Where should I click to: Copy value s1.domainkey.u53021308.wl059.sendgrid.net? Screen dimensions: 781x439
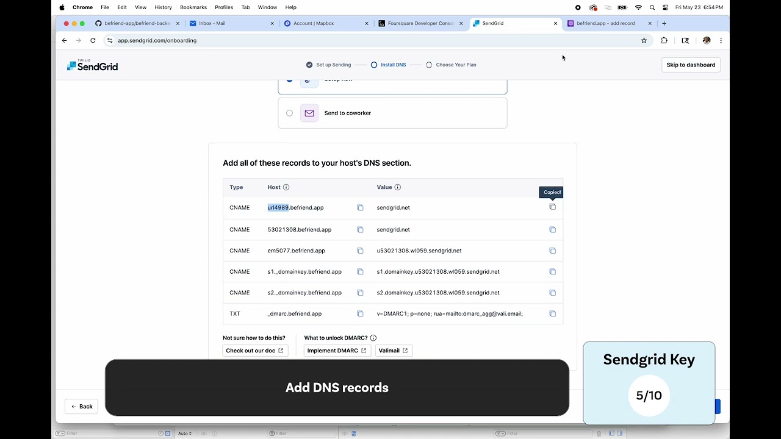[x=552, y=272]
